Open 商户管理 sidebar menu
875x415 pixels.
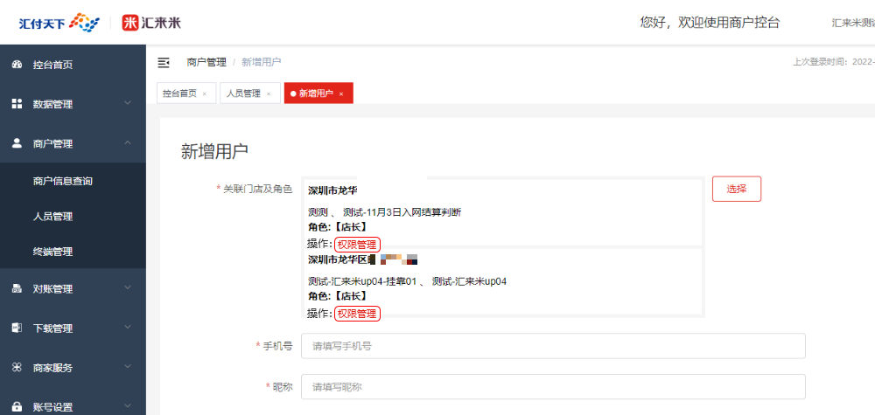point(73,143)
